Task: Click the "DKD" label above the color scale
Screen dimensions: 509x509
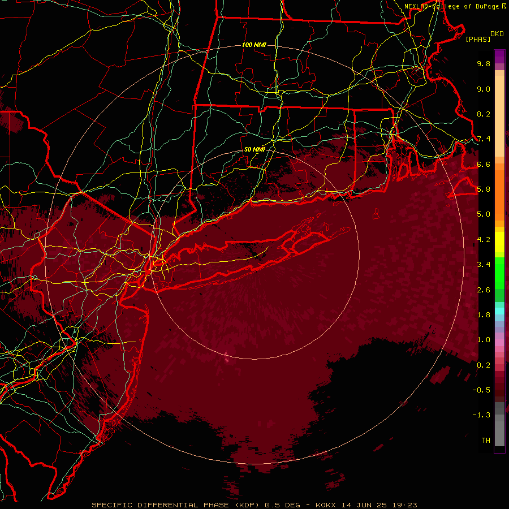Action: [x=497, y=34]
